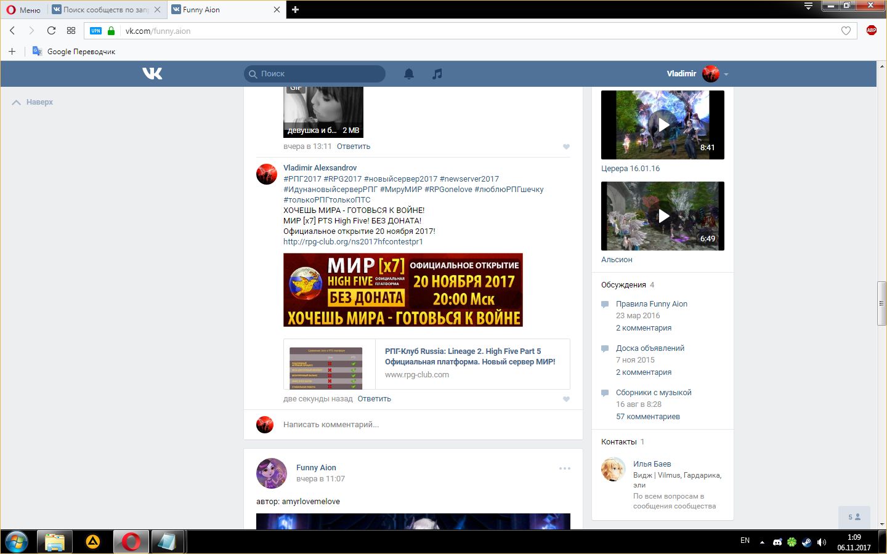The image size is (887, 554).
Task: Click the #newserver2017 hashtag
Action: point(469,179)
